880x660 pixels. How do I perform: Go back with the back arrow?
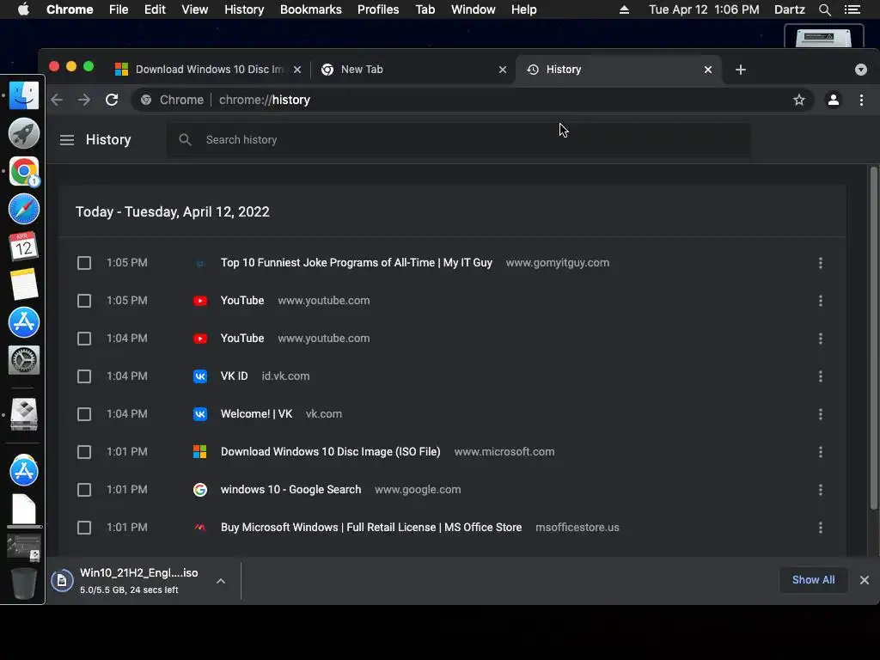click(x=57, y=100)
